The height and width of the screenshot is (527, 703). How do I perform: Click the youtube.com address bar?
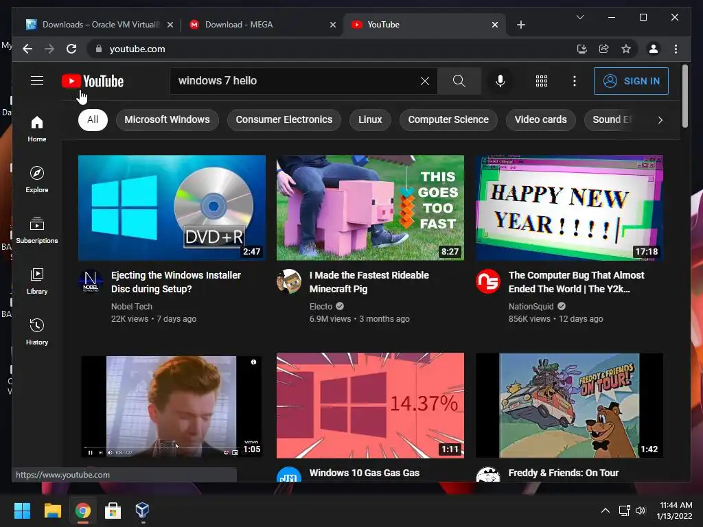point(332,49)
